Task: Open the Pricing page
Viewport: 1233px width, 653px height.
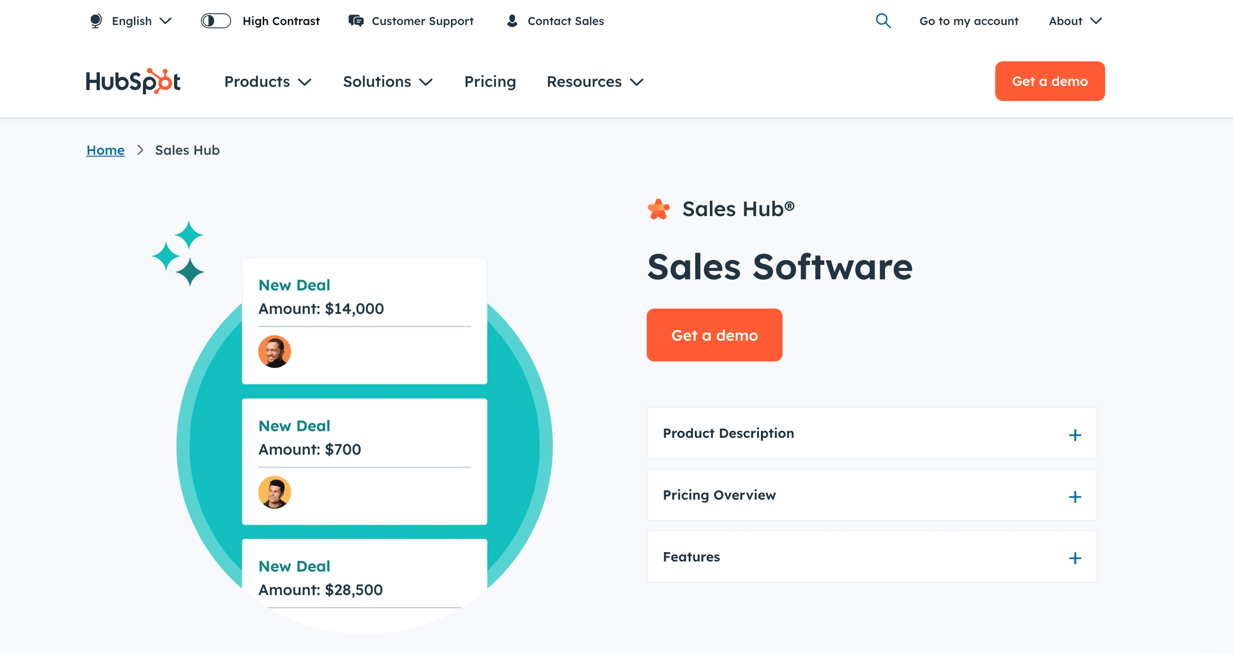Action: tap(490, 82)
